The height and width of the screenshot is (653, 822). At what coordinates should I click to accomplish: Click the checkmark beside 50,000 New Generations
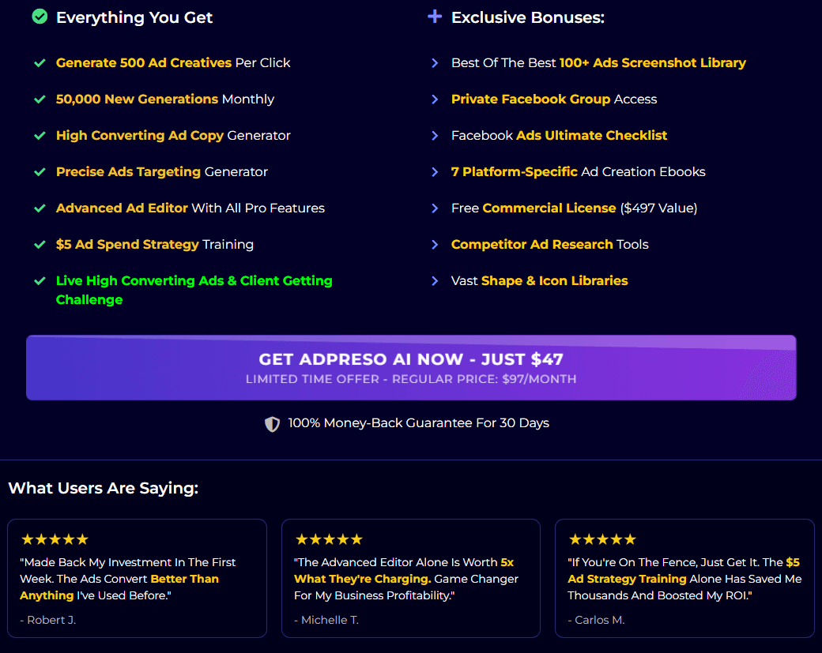(40, 99)
